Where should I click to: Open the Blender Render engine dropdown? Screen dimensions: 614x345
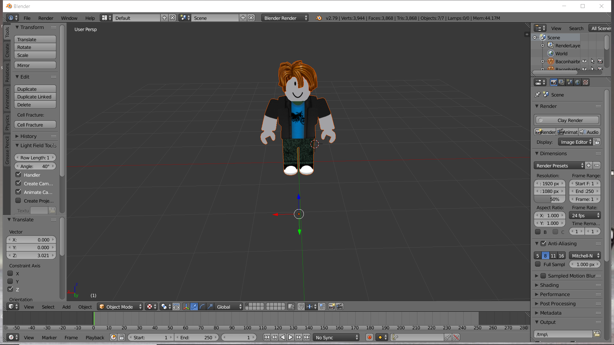coord(285,18)
